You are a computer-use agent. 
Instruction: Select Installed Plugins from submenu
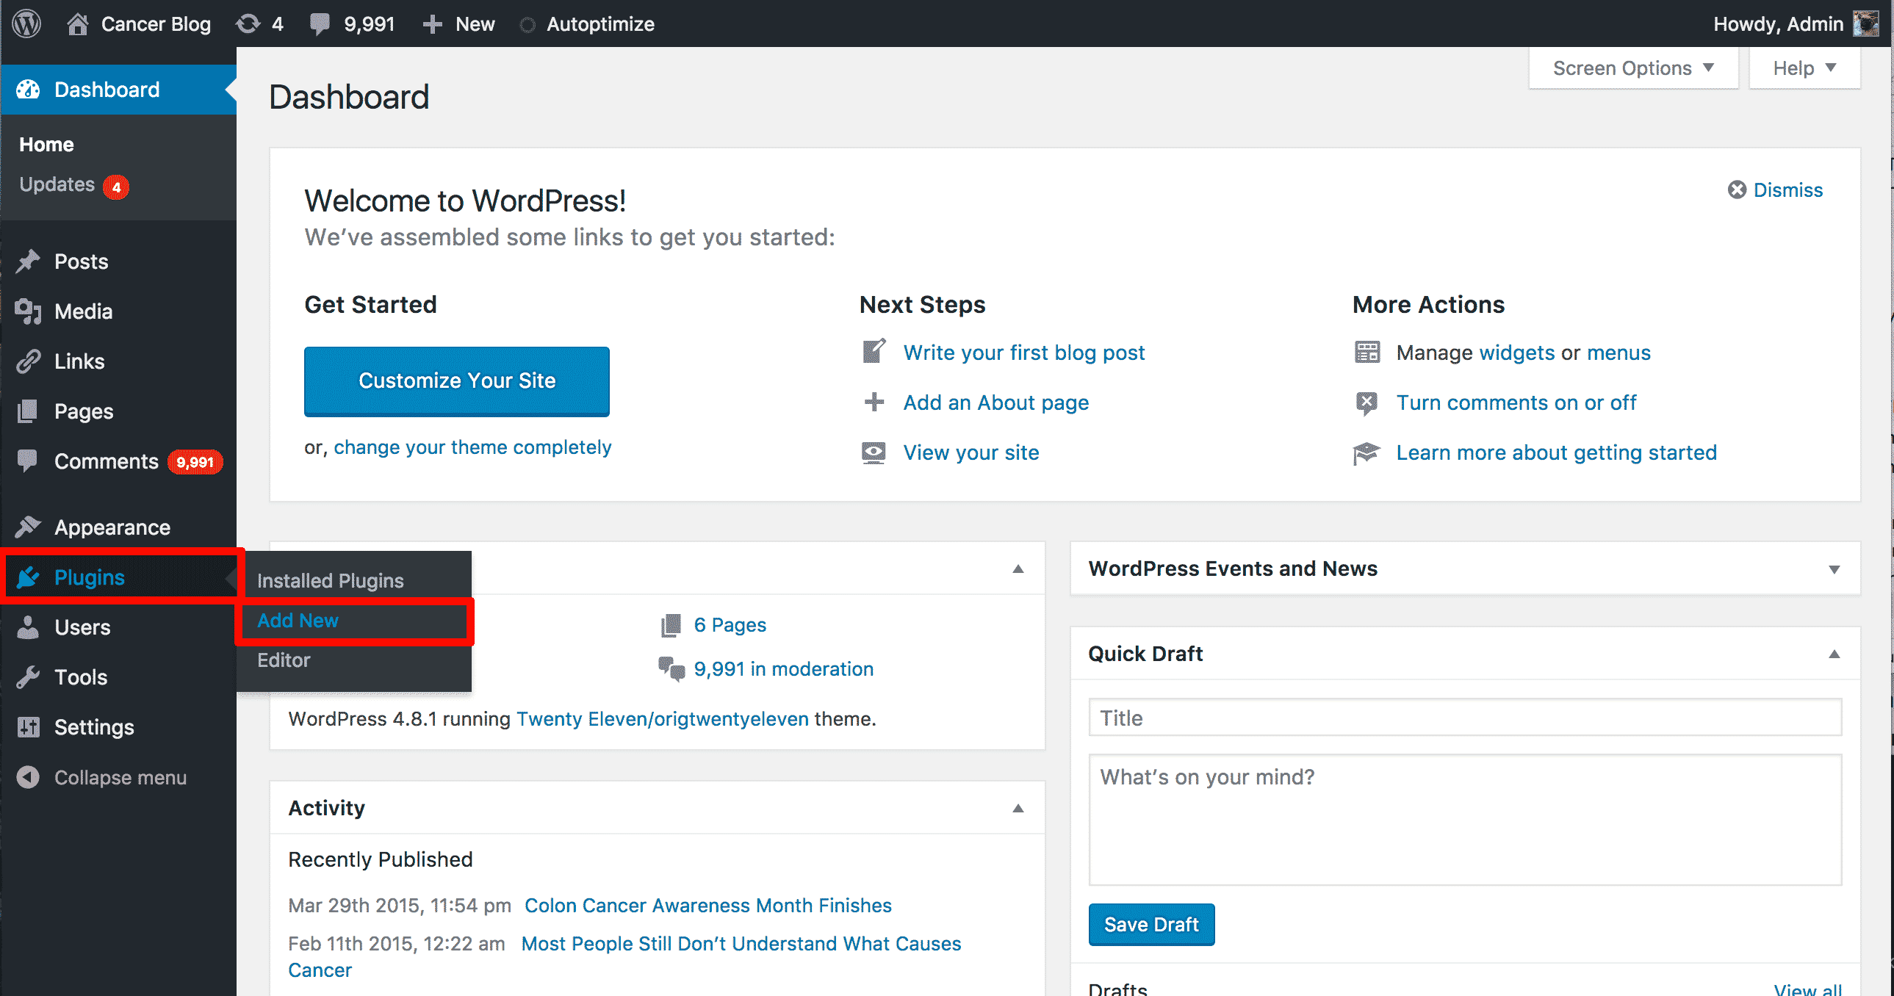point(331,580)
